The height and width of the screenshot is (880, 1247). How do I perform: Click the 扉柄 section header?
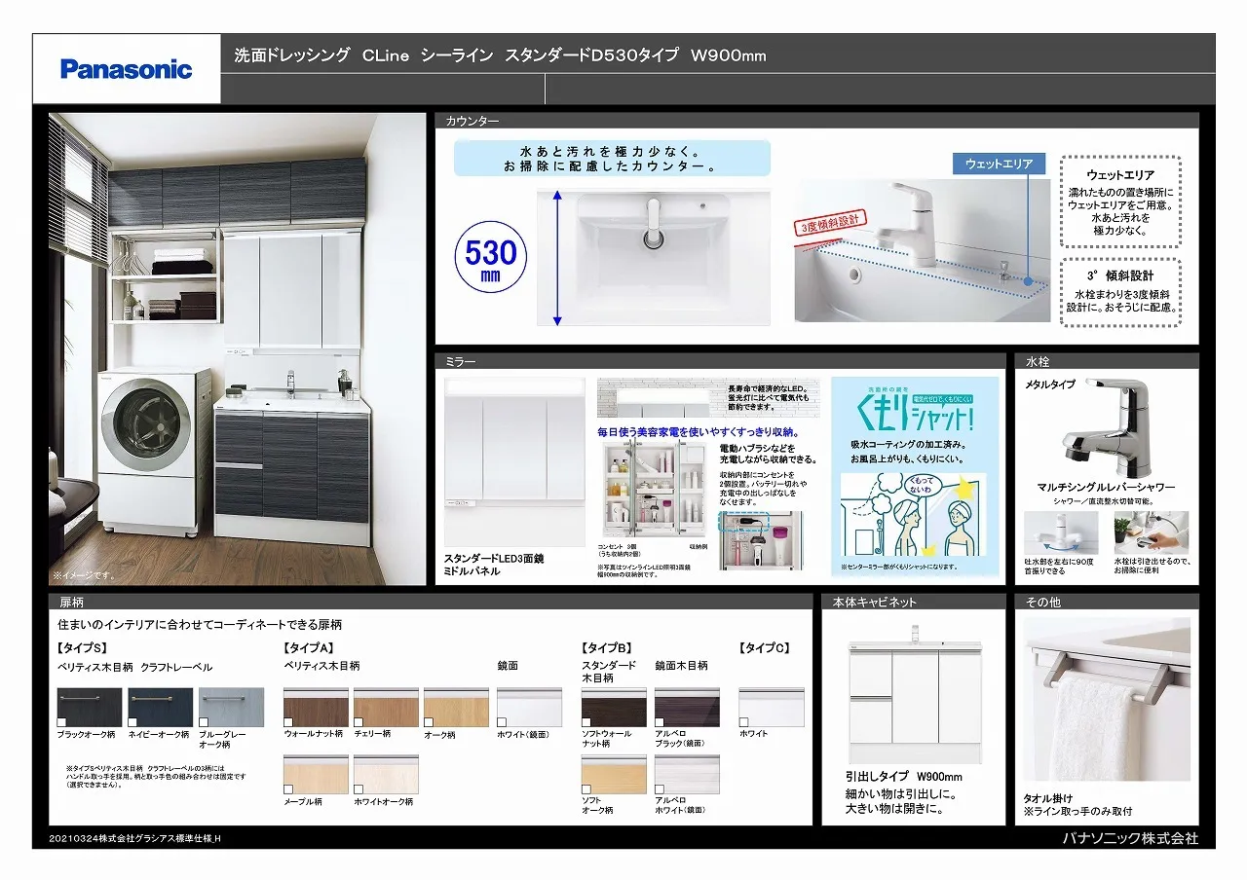point(431,602)
